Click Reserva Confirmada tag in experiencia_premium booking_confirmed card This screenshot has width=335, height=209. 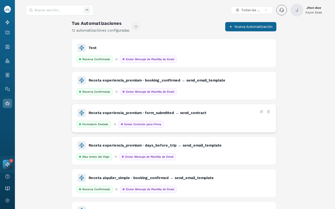click(x=94, y=92)
